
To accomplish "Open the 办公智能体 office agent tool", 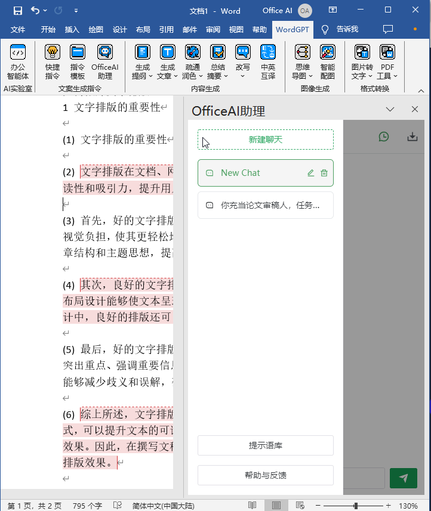I will [18, 62].
